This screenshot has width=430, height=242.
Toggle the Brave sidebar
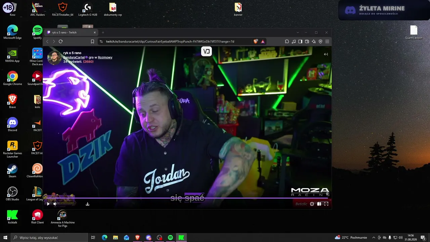(300, 41)
